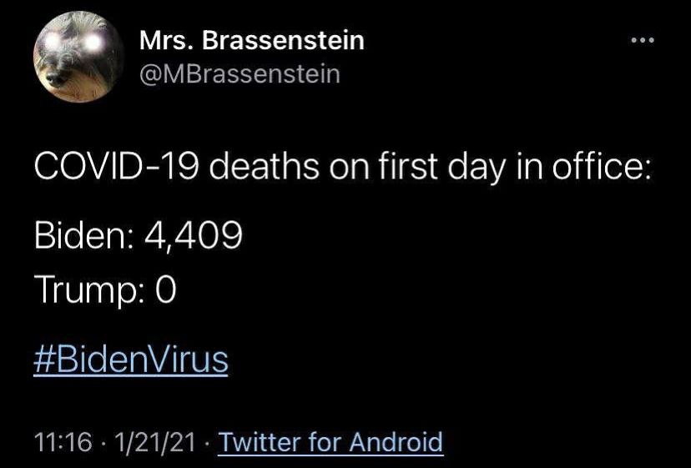Image resolution: width=691 pixels, height=468 pixels.
Task: Click the word 'Biden:' in the tweet body
Action: 83,235
